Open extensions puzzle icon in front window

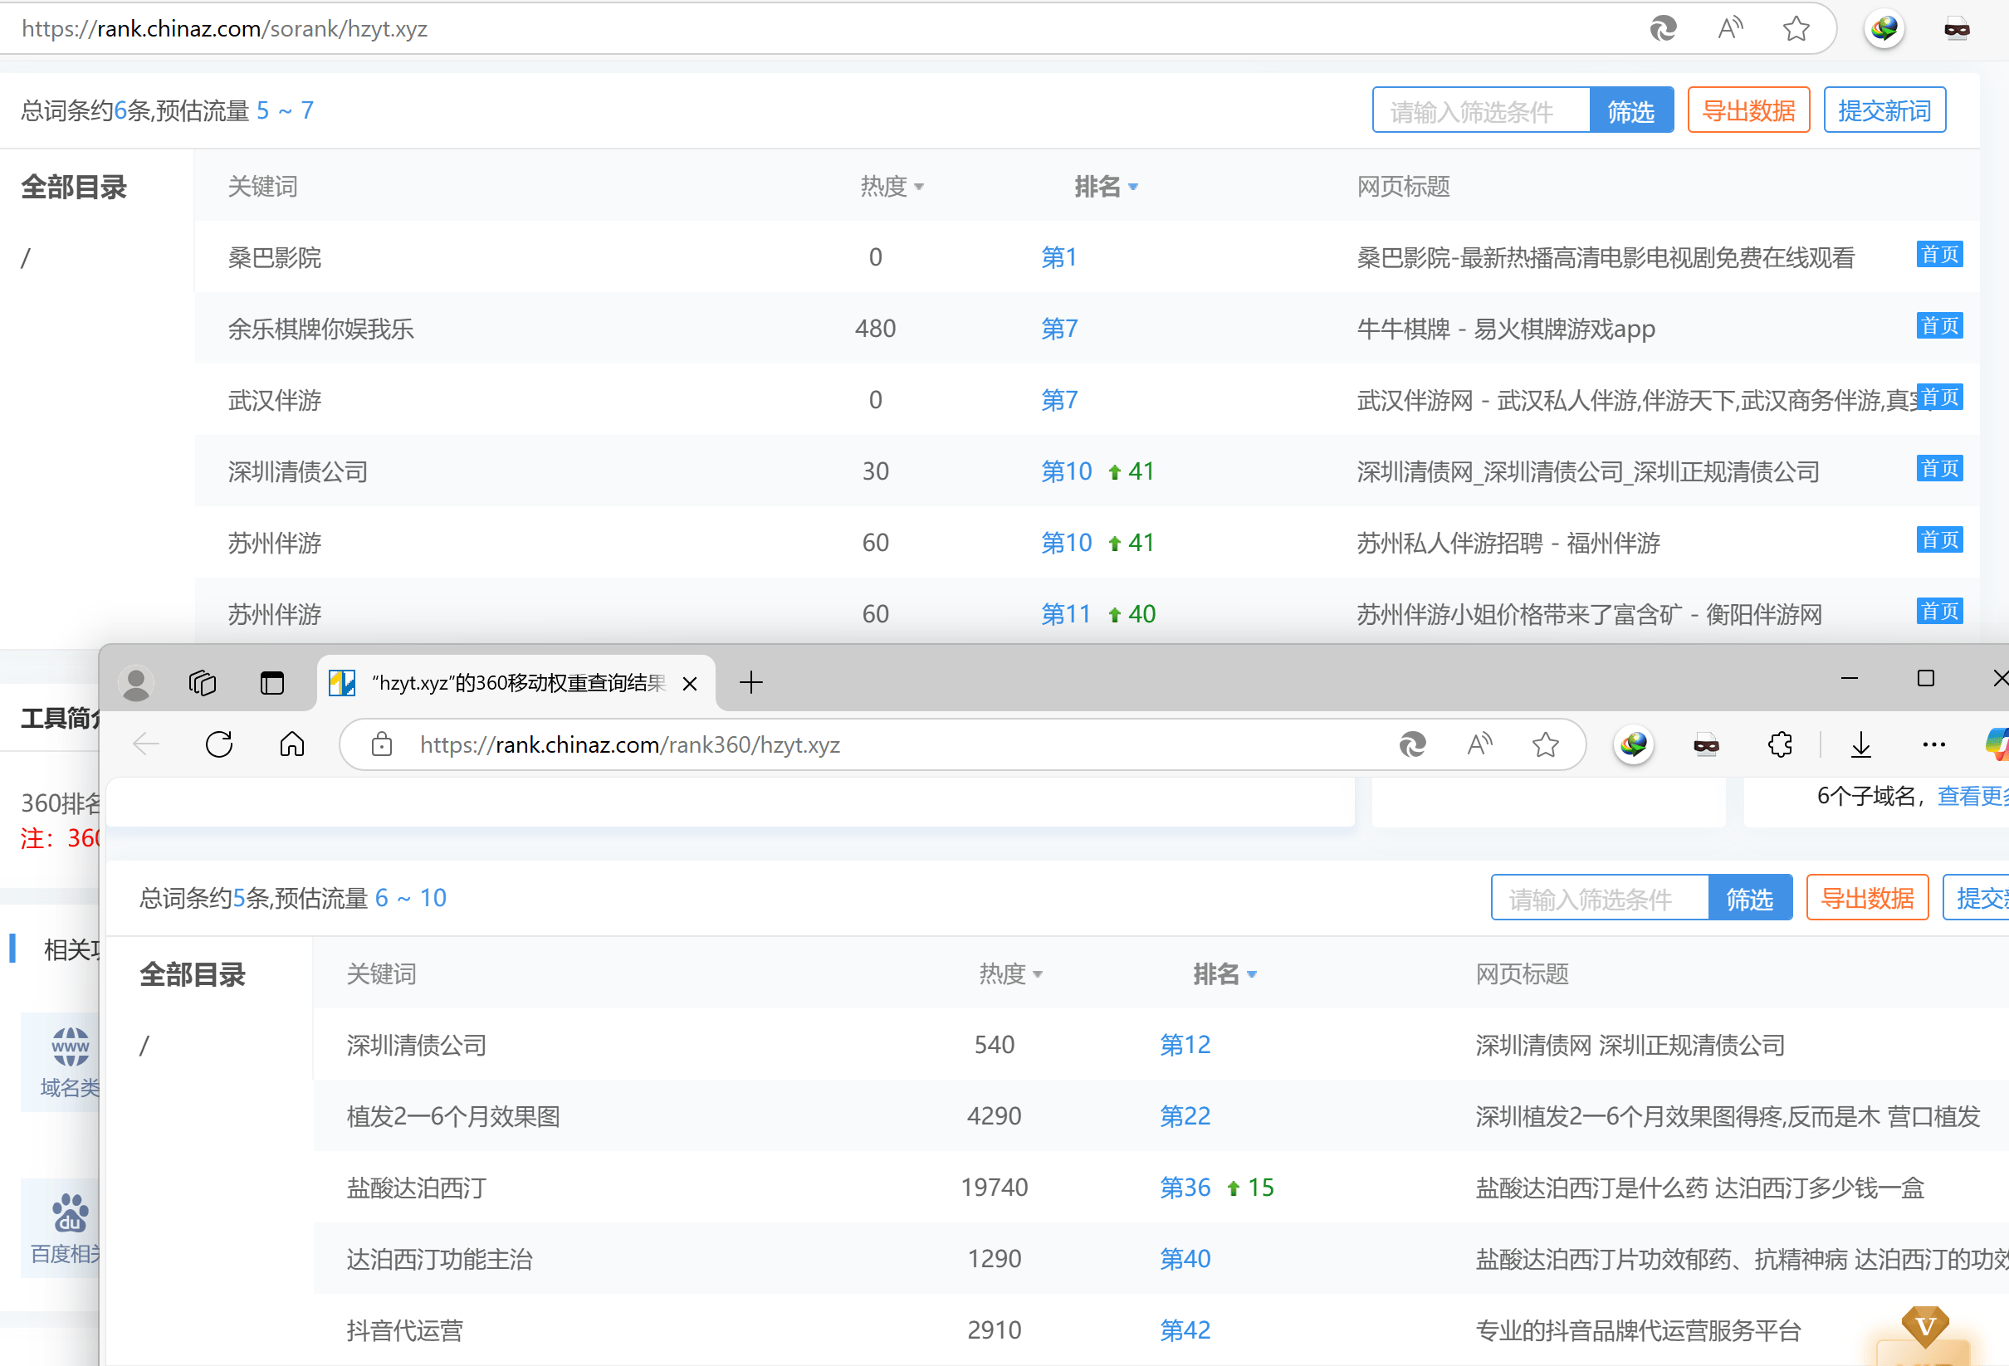pos(1780,744)
